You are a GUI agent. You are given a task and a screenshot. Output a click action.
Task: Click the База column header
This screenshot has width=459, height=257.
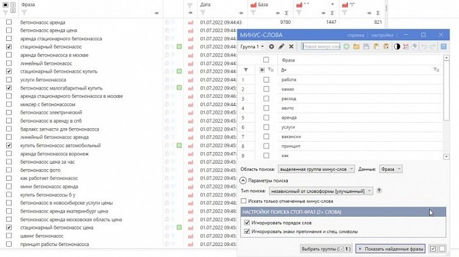click(263, 5)
